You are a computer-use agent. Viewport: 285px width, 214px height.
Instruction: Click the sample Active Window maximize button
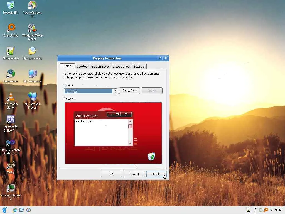tap(117, 115)
